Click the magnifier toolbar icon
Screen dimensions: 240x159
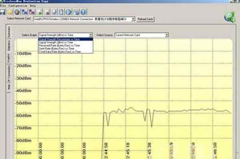click(x=54, y=12)
